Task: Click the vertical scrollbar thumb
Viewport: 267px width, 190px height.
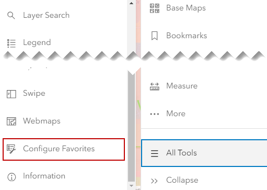Action: point(132,126)
